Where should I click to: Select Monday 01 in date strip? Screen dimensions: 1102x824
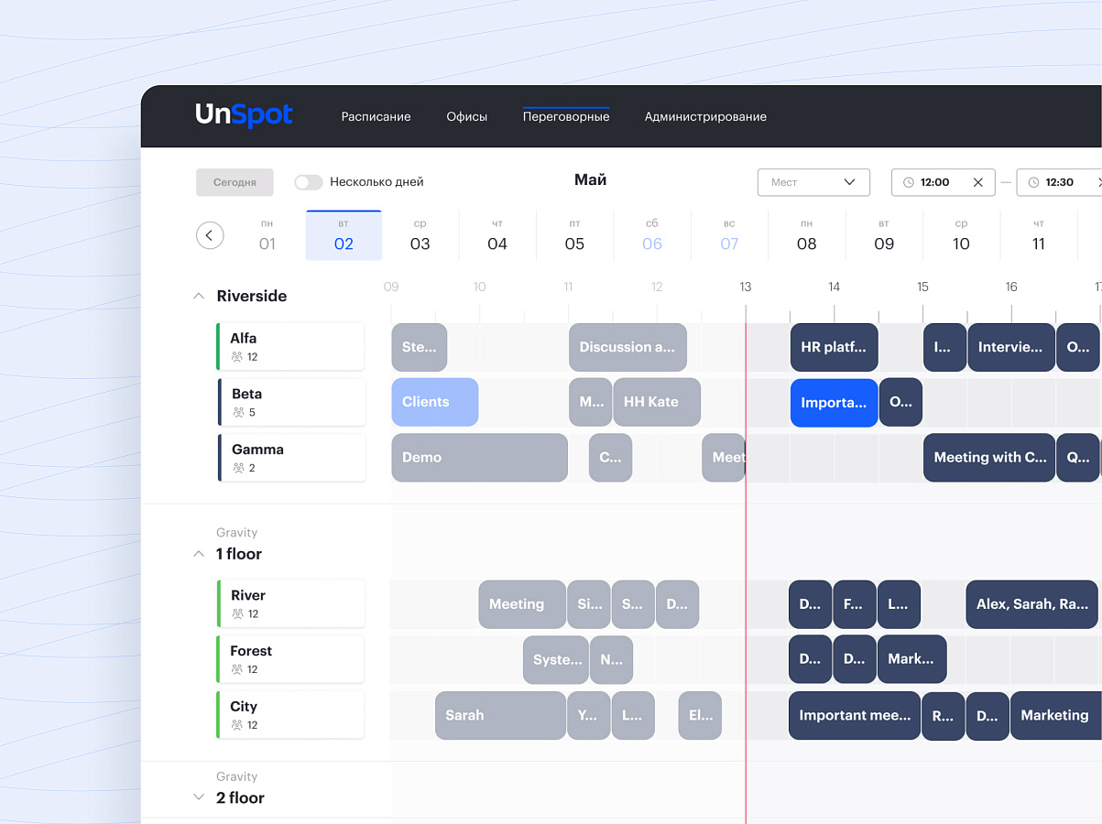point(267,235)
